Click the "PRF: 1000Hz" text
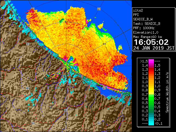 point(144,28)
